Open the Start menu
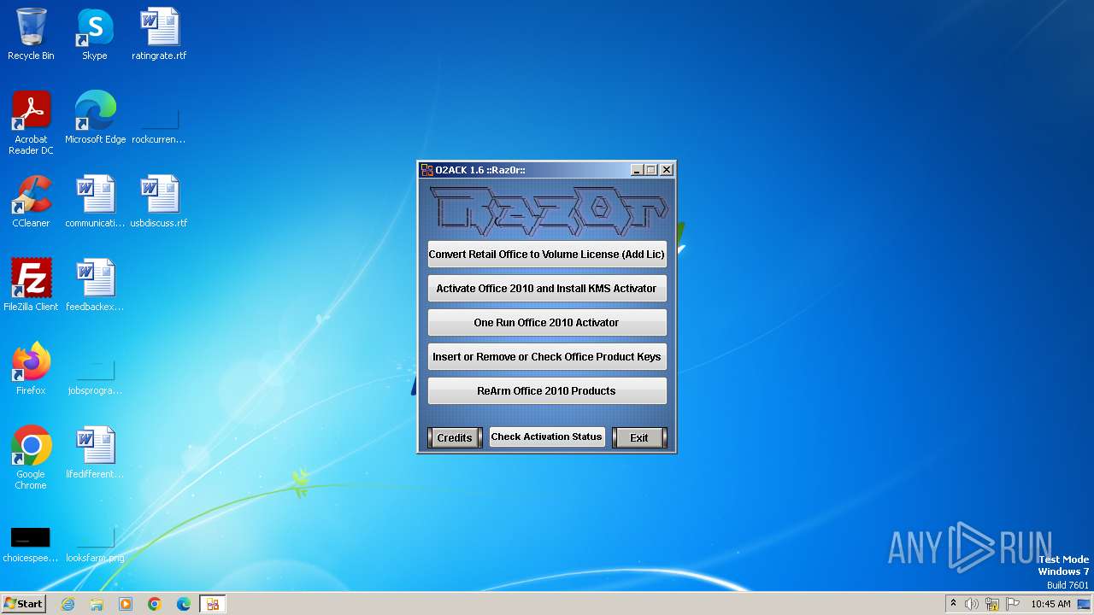Viewport: 1094px width, 615px height. click(23, 604)
